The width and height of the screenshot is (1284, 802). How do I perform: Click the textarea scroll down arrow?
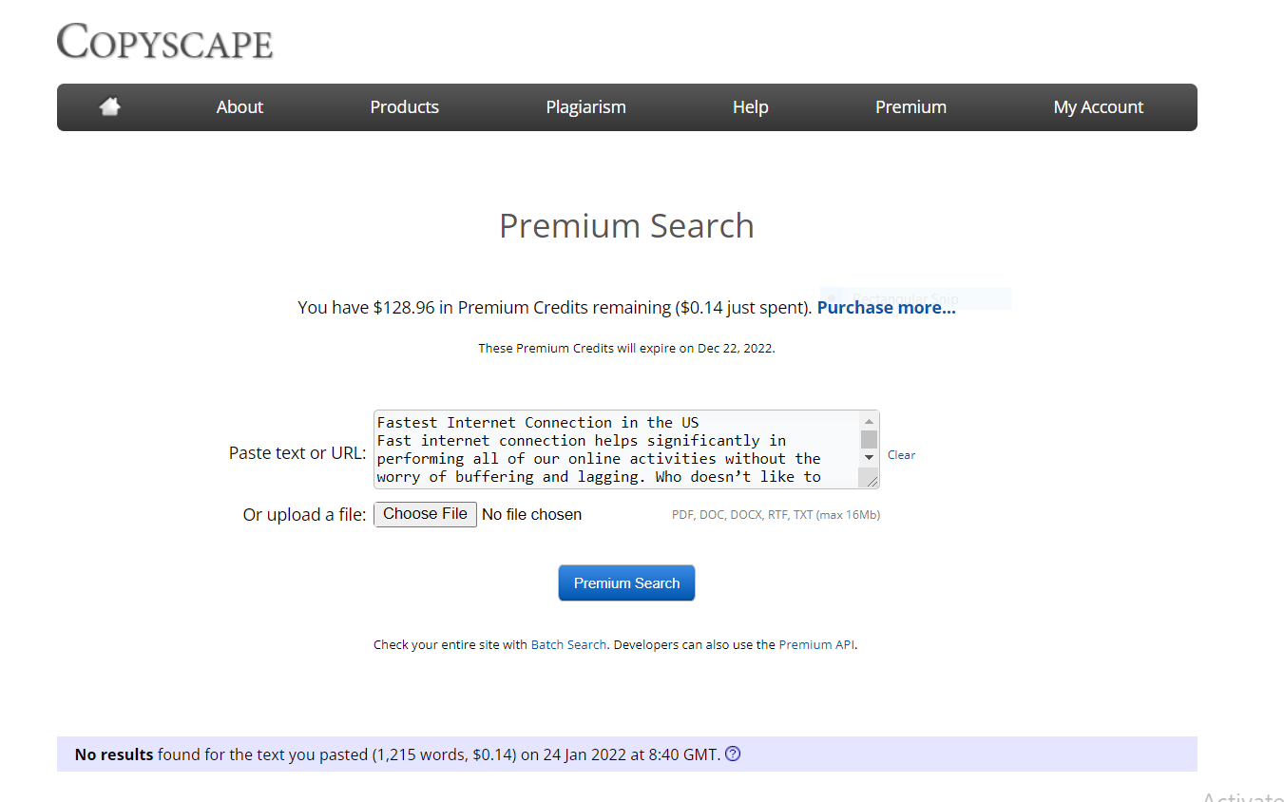pos(869,458)
